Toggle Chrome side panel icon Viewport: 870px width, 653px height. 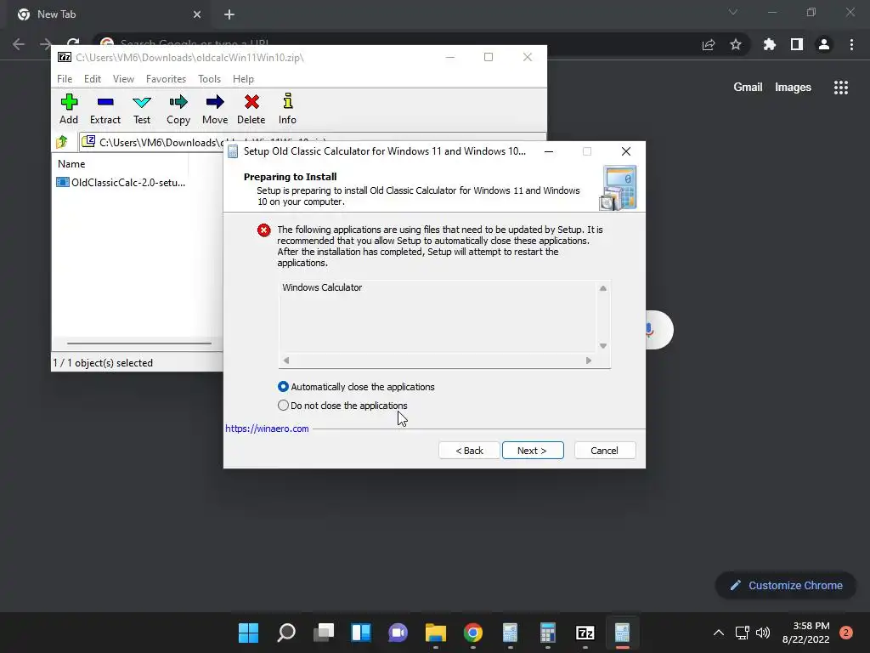tap(797, 44)
